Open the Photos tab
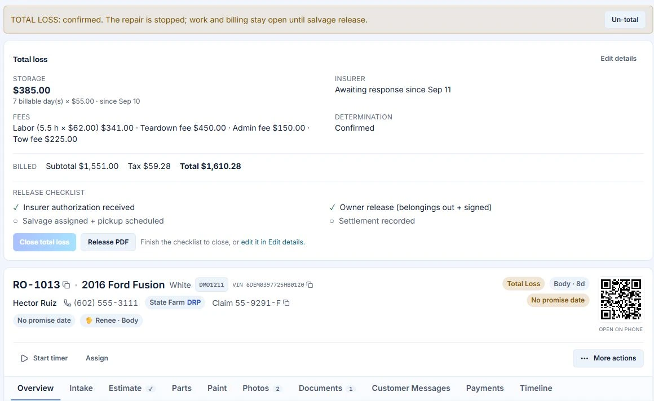The height and width of the screenshot is (401, 654). (262, 388)
